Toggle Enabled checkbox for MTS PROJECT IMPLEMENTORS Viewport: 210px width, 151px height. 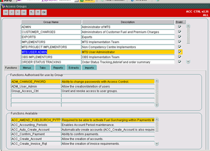click(180, 47)
